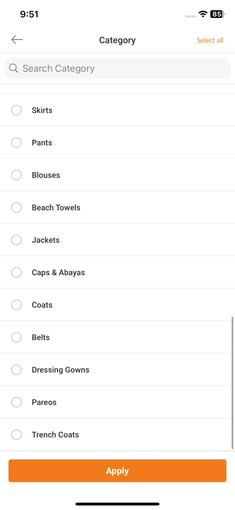Choose the Belts category
This screenshot has width=235, height=510.
[x=117, y=337]
